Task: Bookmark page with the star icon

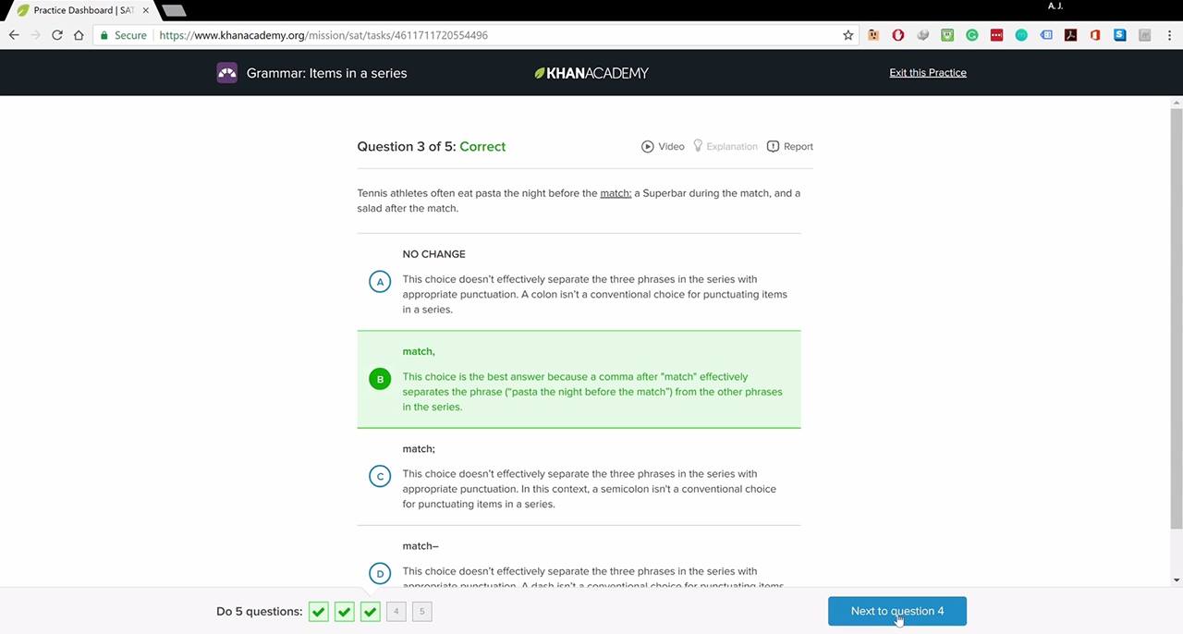Action: (848, 35)
